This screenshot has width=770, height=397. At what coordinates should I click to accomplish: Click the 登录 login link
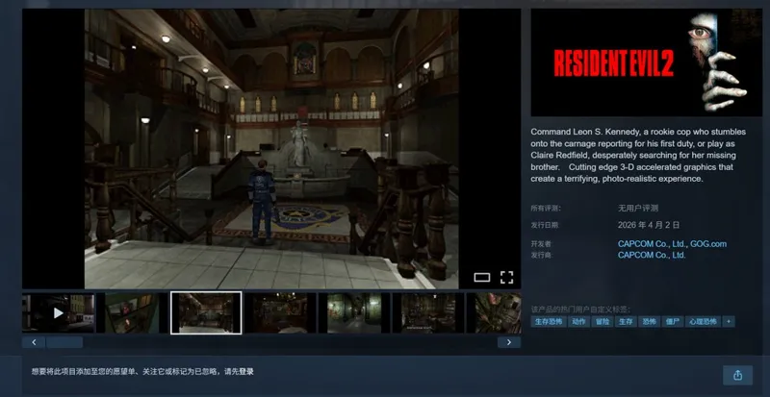pyautogui.click(x=246, y=371)
